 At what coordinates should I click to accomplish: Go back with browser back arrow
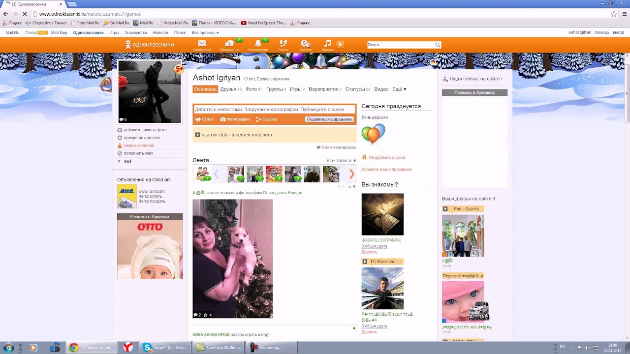(5, 14)
